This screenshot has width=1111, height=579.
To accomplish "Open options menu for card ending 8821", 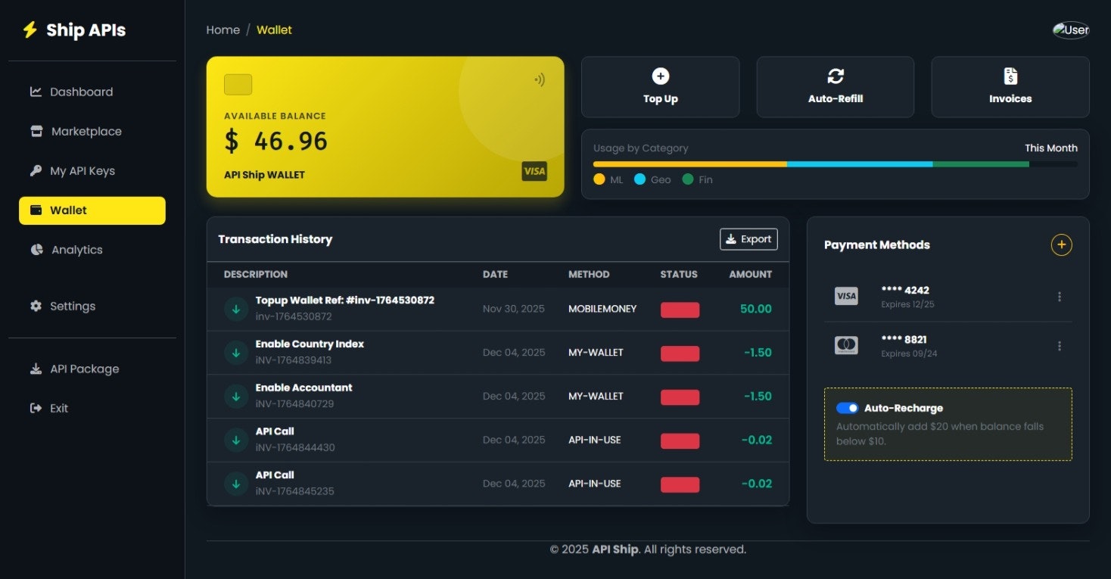I will 1059,346.
